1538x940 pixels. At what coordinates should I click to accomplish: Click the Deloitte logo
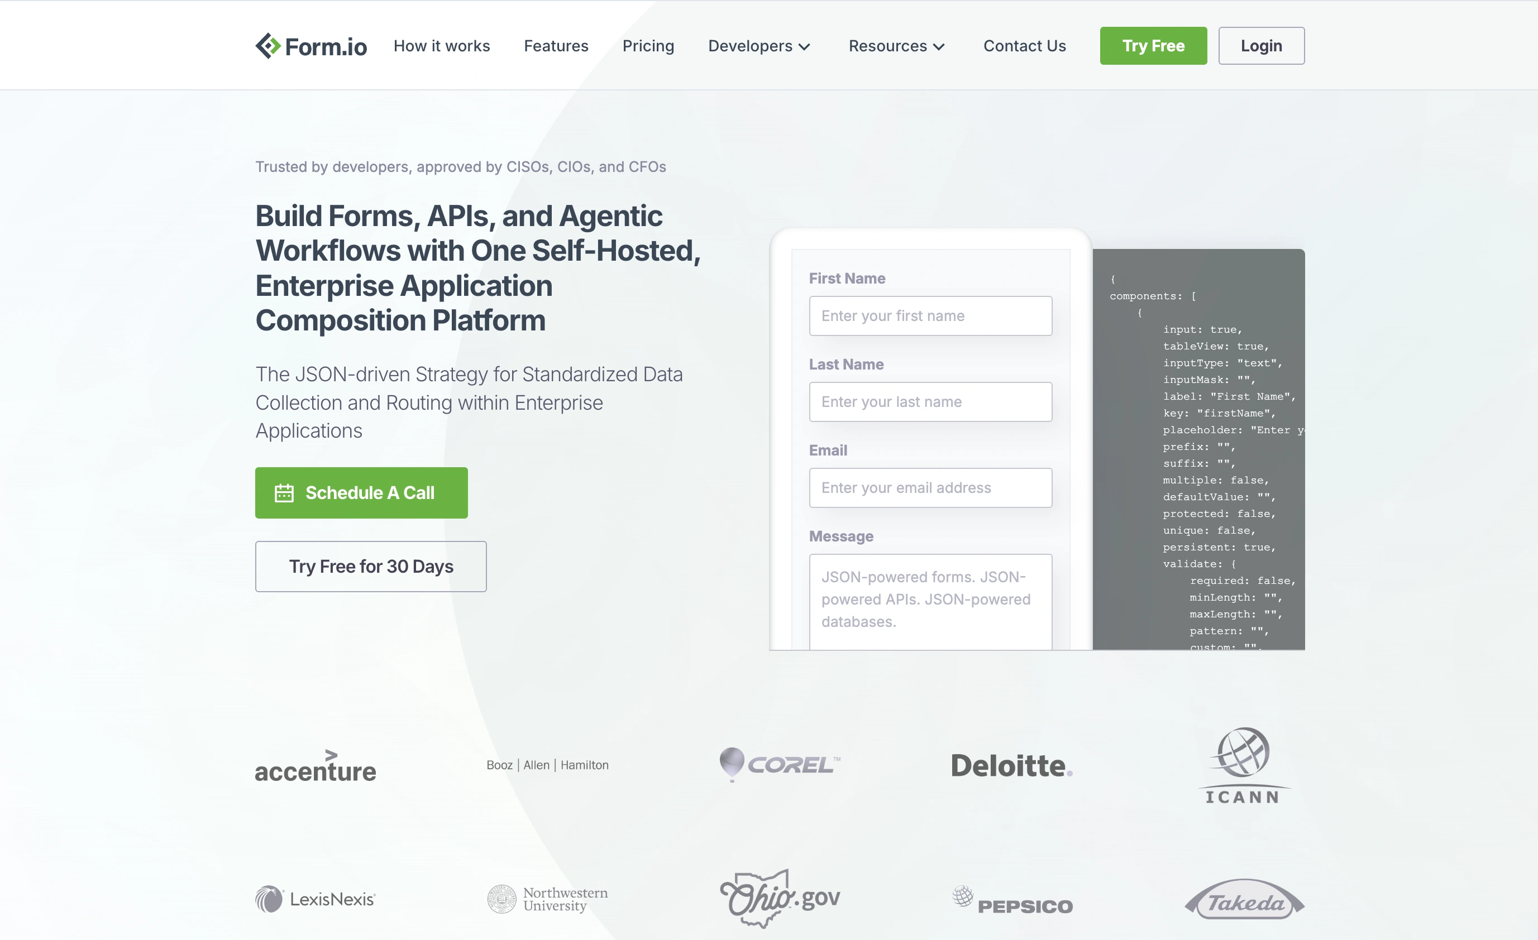coord(1011,765)
